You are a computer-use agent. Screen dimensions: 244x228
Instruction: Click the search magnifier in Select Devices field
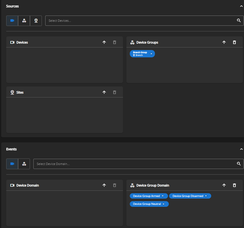[x=239, y=21]
